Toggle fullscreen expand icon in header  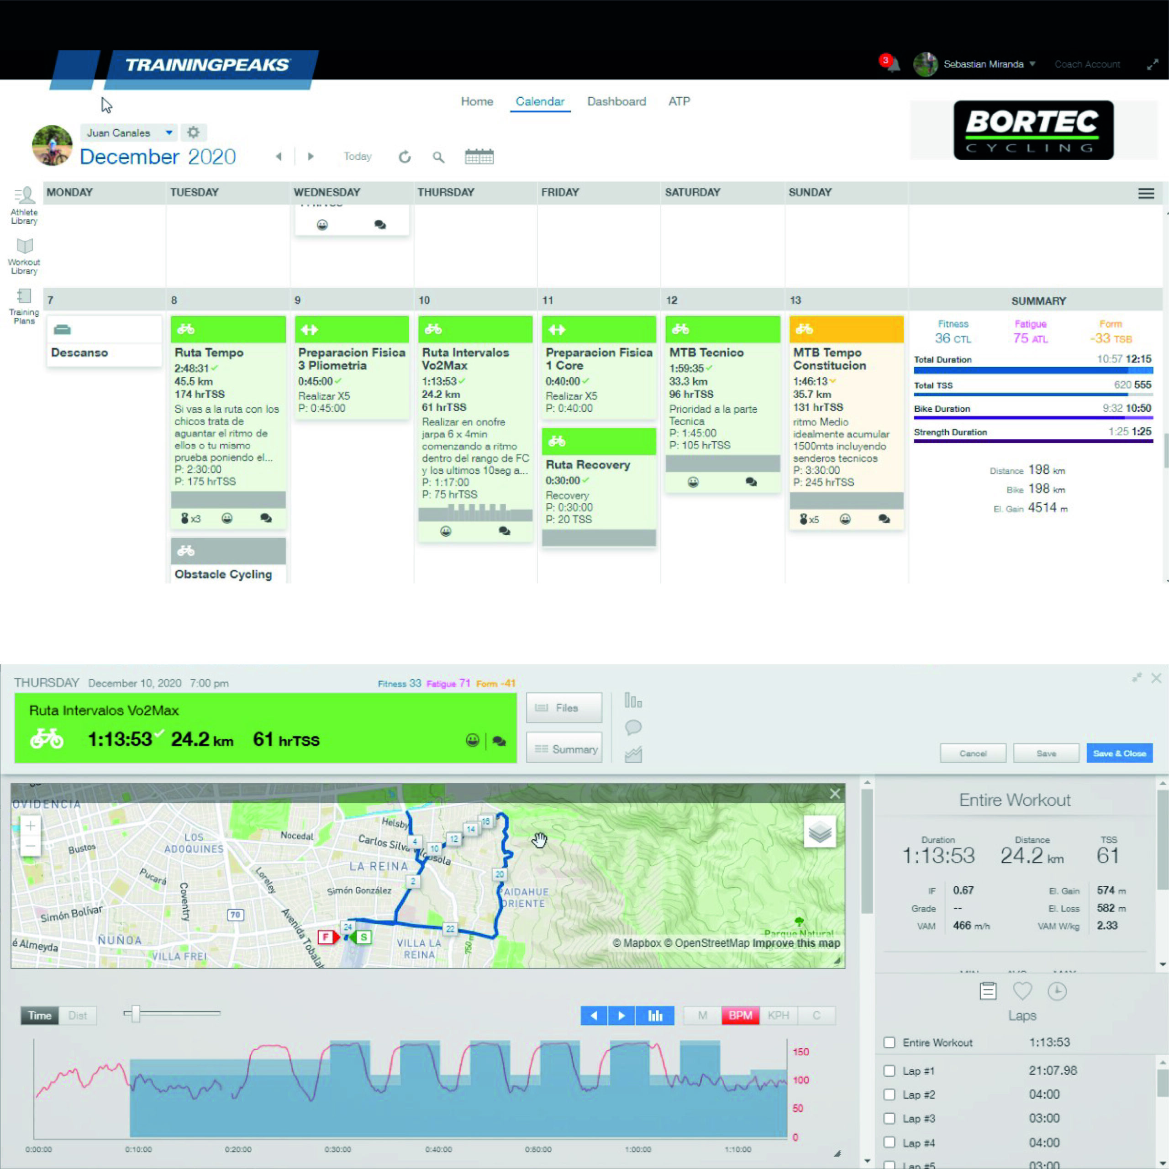pos(1153,65)
